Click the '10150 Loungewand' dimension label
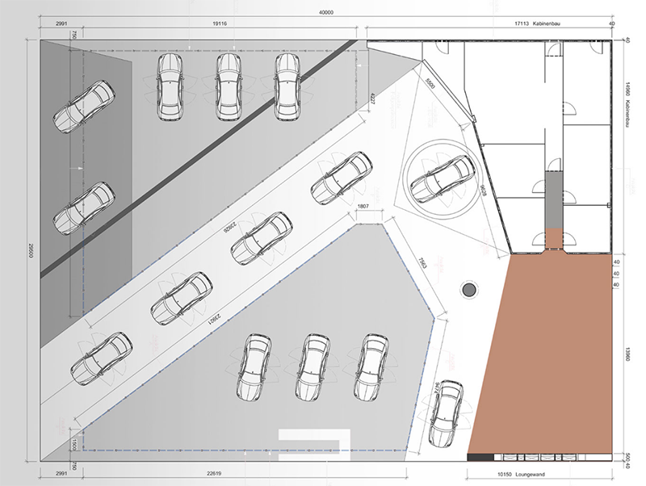This screenshot has width=646, height=486. (x=539, y=476)
